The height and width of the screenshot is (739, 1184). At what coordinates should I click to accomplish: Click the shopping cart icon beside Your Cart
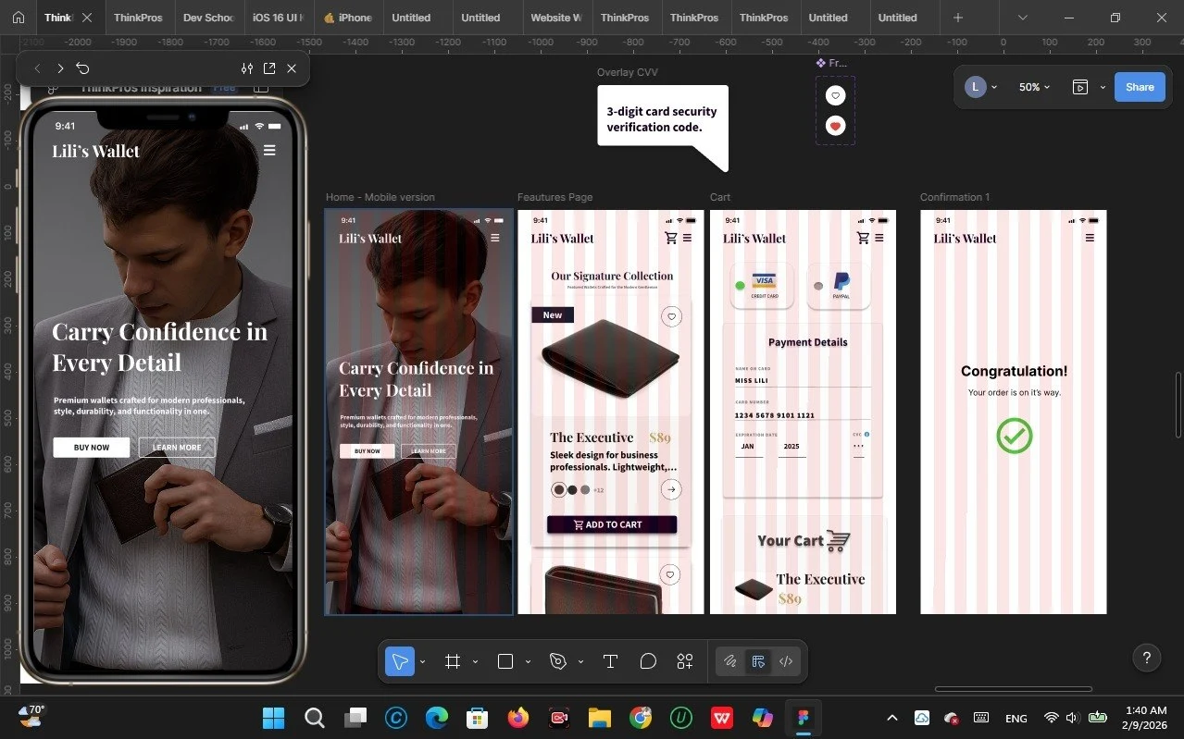[x=838, y=541]
